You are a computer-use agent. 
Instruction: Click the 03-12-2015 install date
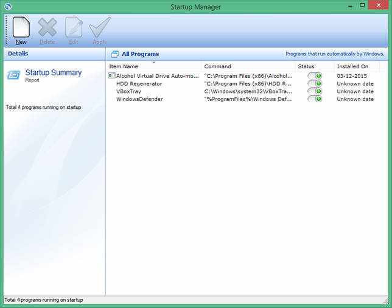pyautogui.click(x=352, y=75)
